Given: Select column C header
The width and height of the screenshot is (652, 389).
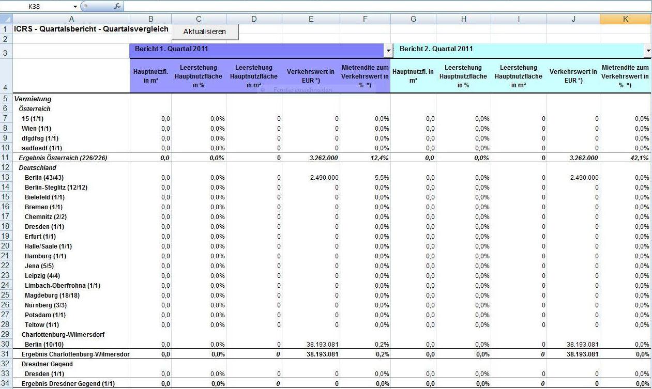Looking at the screenshot, I should [199, 19].
